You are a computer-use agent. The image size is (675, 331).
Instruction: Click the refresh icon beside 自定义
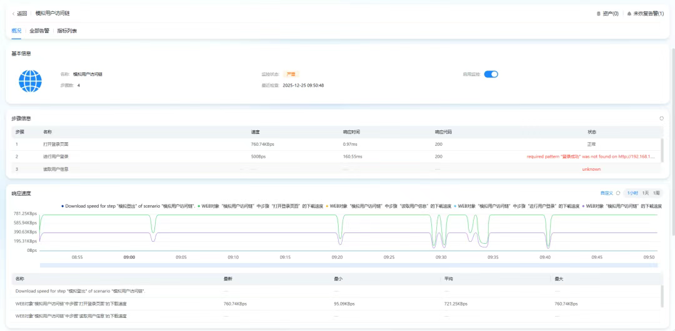618,193
